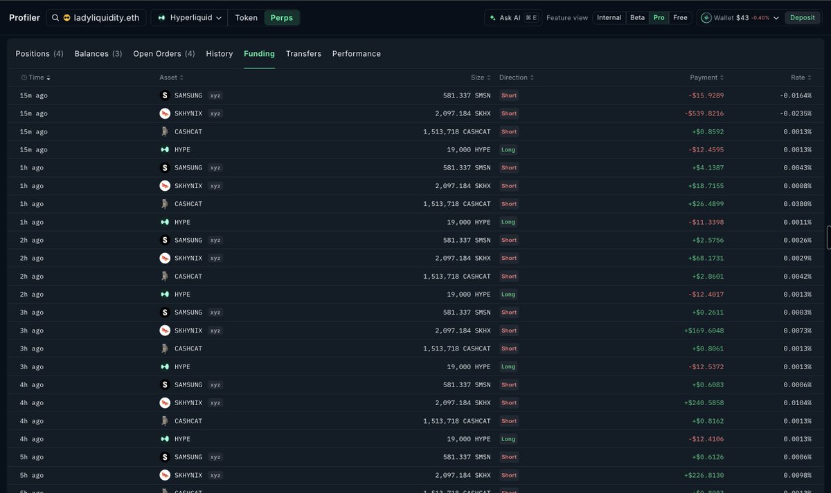The width and height of the screenshot is (831, 493).
Task: Click the CASHCAT icon in the 15m ago row
Action: (165, 131)
